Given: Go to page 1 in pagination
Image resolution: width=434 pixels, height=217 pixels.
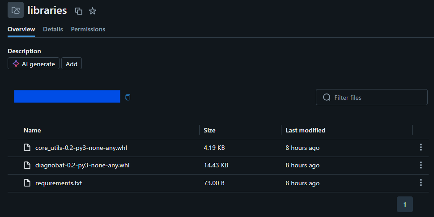Looking at the screenshot, I should (404, 204).
